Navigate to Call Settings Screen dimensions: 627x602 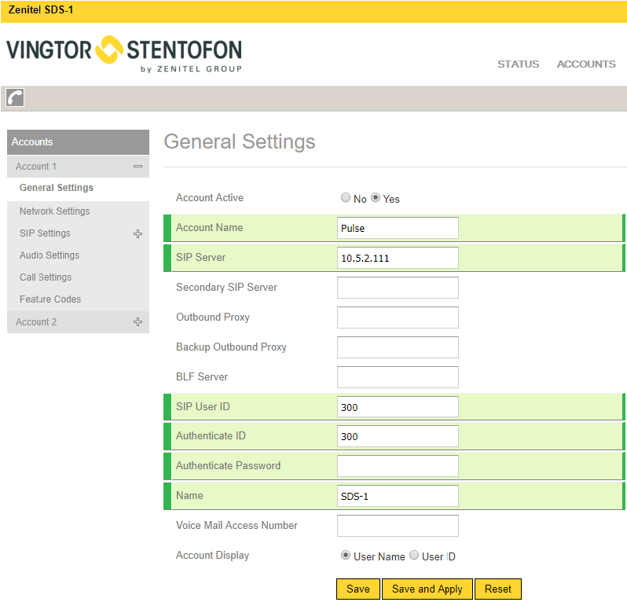pos(46,277)
